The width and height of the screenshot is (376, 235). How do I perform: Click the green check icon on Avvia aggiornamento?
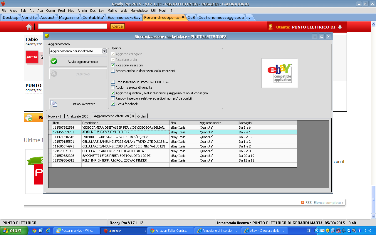pyautogui.click(x=54, y=62)
